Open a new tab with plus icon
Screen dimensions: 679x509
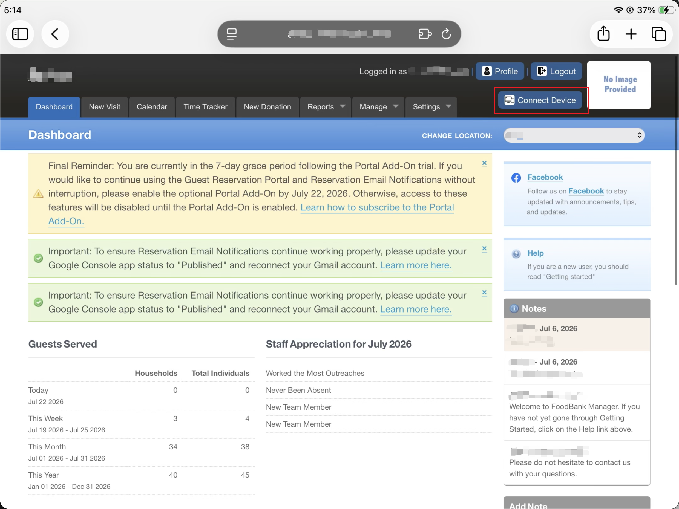coord(631,34)
